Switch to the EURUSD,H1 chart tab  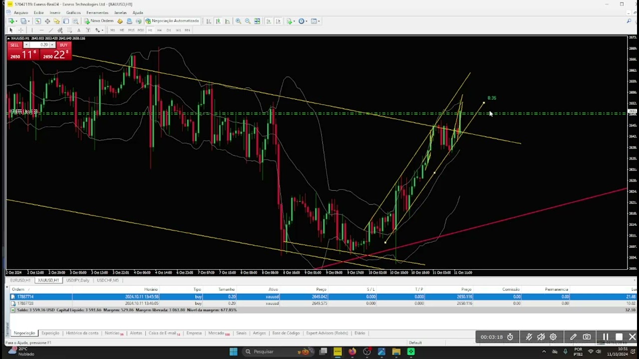20,280
